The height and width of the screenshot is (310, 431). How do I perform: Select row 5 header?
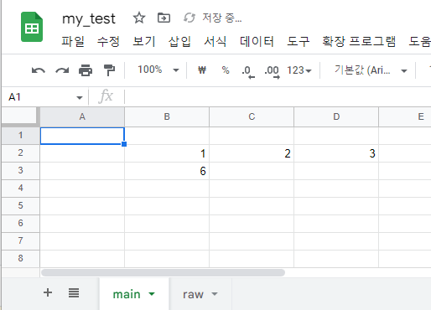(20, 206)
